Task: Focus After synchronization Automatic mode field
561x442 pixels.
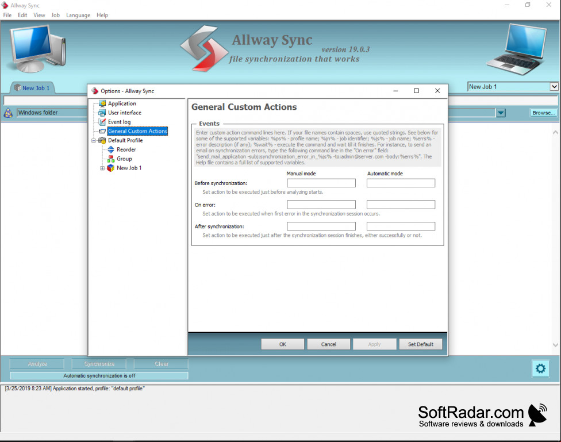Action: (401, 226)
